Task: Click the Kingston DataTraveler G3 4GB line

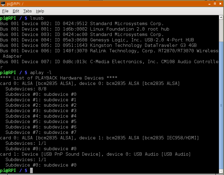Action: point(98,45)
